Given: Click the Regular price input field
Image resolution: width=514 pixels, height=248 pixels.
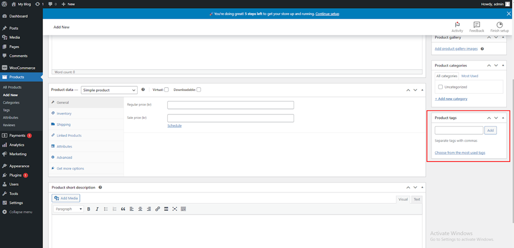Looking at the screenshot, I should (x=230, y=105).
